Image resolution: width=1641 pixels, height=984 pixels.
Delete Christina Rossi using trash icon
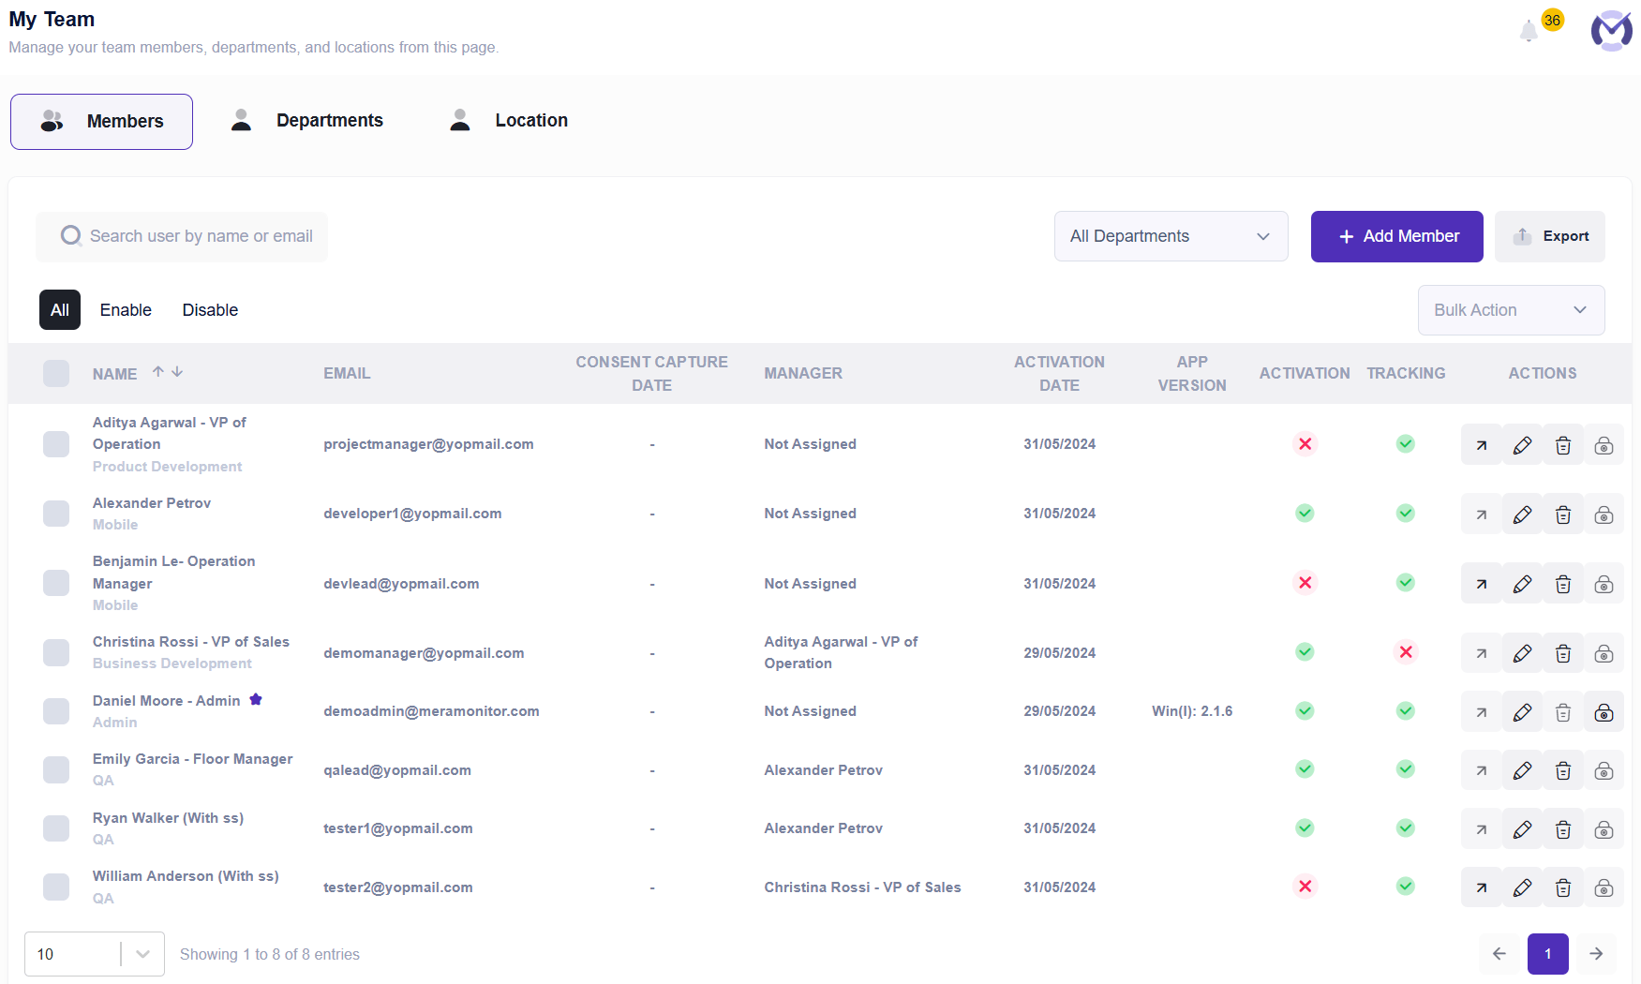(x=1563, y=653)
